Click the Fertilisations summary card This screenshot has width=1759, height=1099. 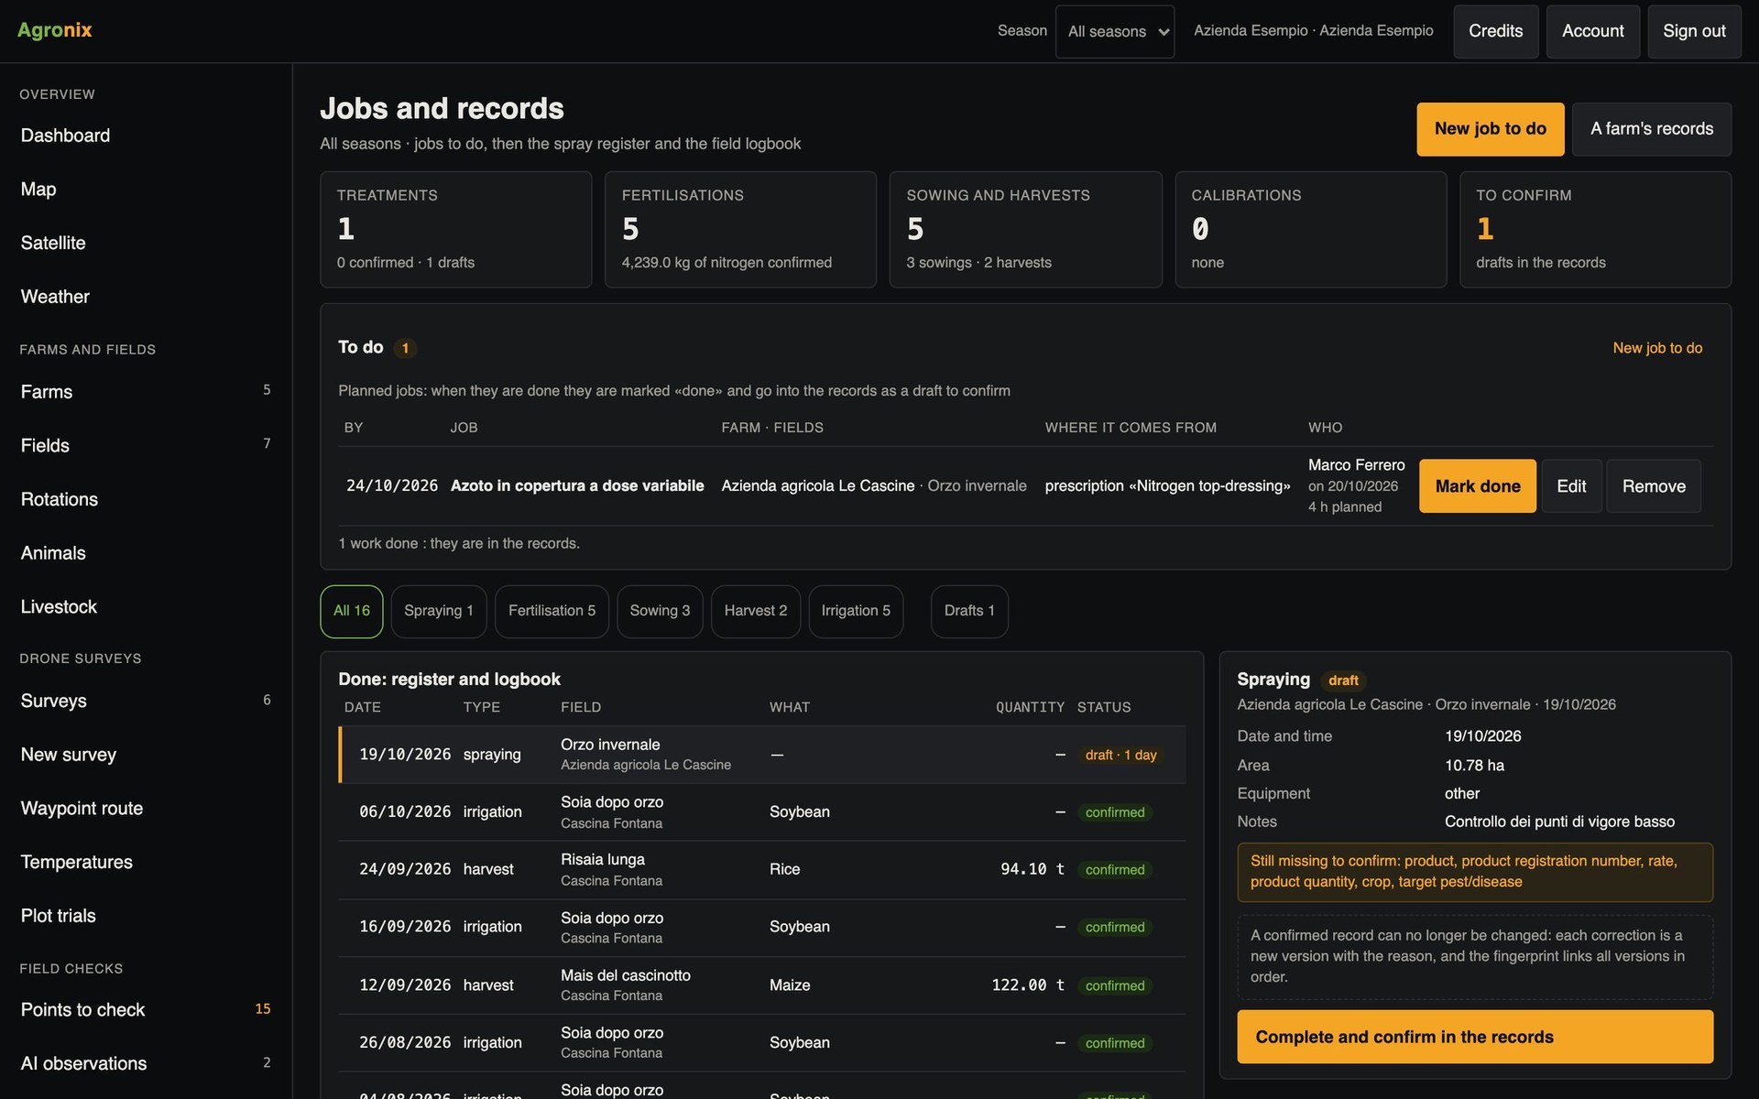[740, 230]
